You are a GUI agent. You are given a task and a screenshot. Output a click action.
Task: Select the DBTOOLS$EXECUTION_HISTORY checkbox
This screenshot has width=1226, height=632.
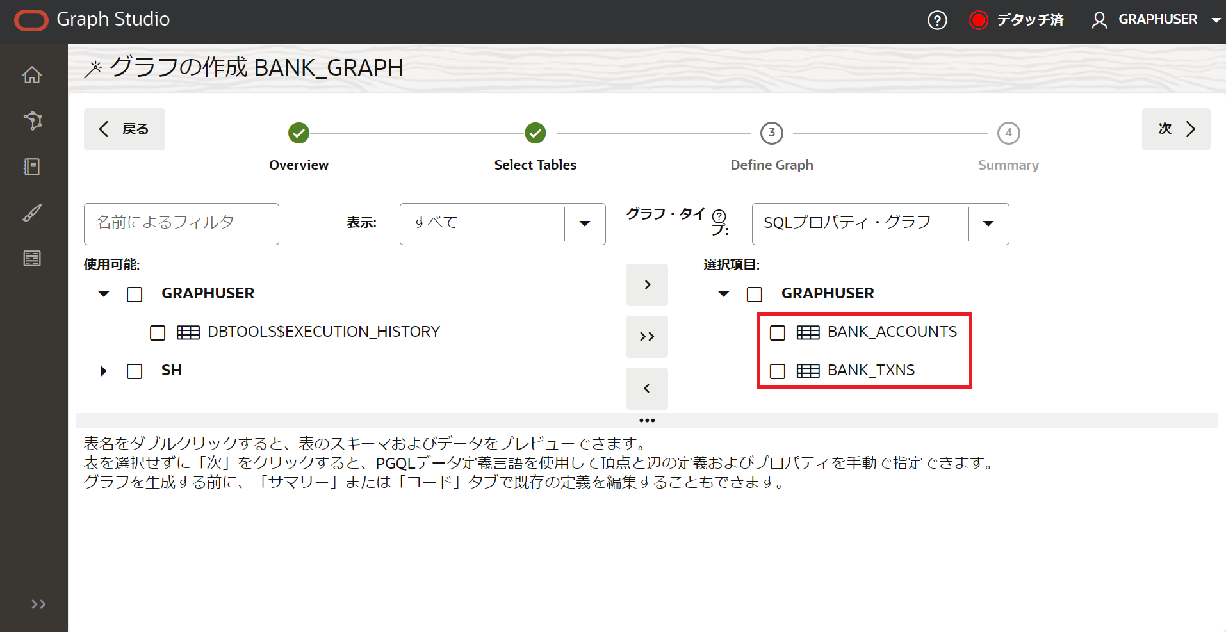pyautogui.click(x=157, y=332)
